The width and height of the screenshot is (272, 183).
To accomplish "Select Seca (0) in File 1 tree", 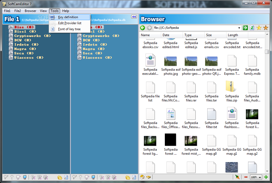I will (x=24, y=53).
